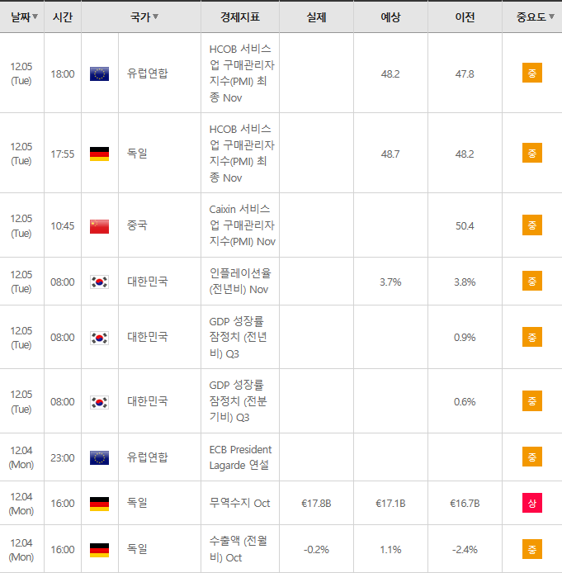Click the 중 badge in the GDP 전년비 row
Screen dimensions: 562x573
tap(532, 337)
